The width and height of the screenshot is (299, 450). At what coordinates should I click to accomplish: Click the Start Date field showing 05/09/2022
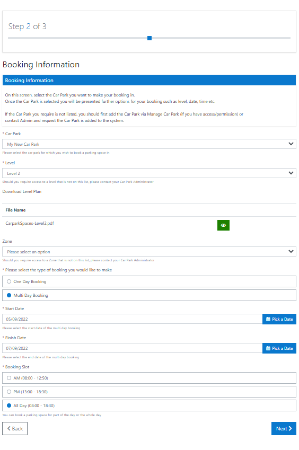[x=133, y=319]
